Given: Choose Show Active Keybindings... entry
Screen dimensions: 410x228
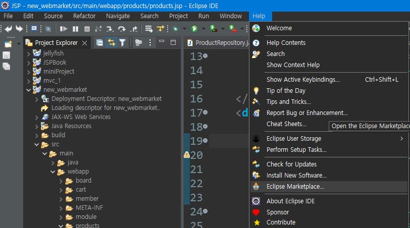Looking at the screenshot, I should 329,79.
